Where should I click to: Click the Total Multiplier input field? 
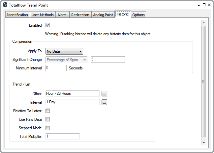click(62, 136)
